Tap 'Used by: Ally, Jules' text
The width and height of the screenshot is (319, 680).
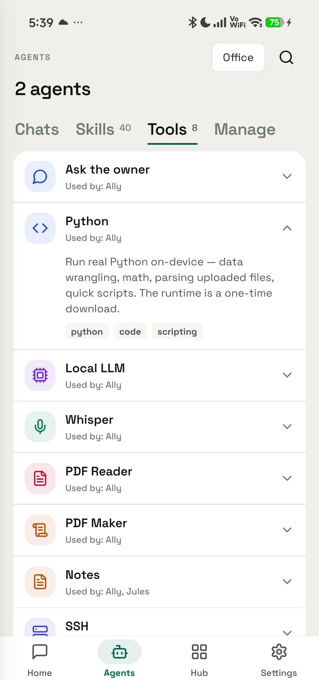tap(108, 592)
